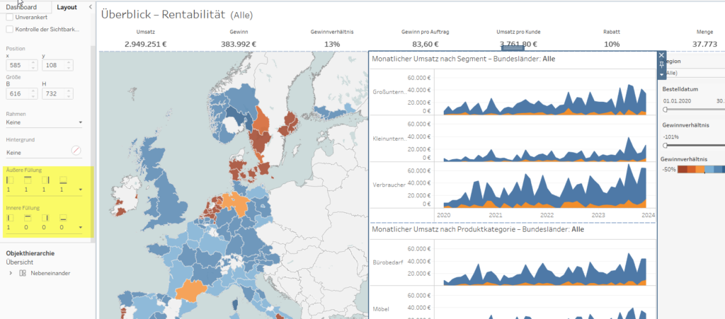
Task: Select the Nebeneinander item in the hierarchy
Action: click(x=50, y=273)
